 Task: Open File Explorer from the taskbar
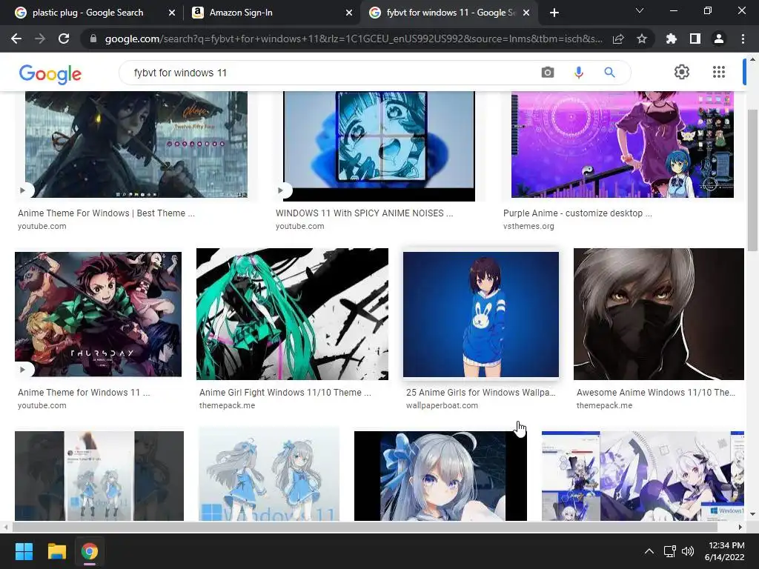click(56, 551)
